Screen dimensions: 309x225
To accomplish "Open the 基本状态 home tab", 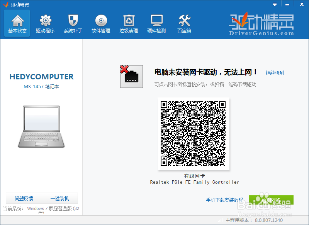I will [x=17, y=23].
